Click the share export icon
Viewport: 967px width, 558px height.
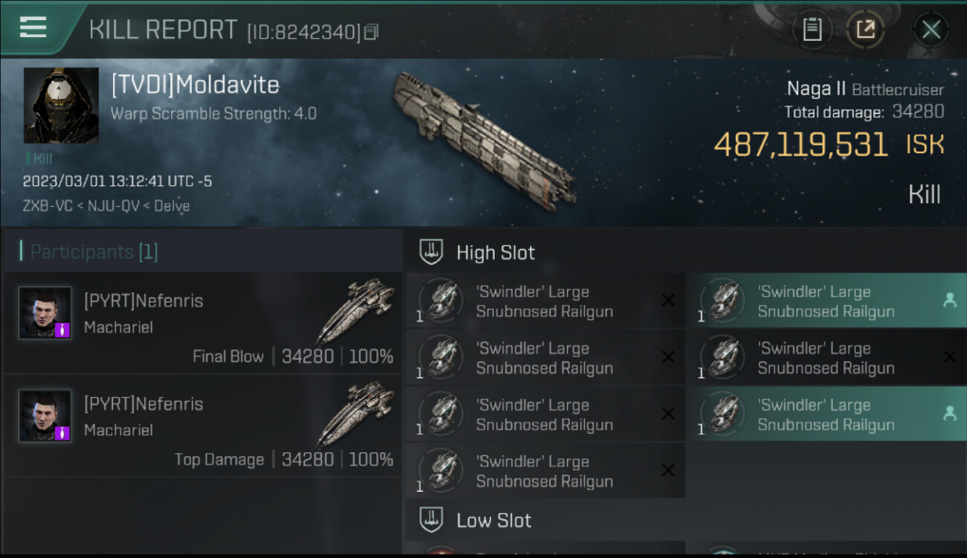click(865, 30)
